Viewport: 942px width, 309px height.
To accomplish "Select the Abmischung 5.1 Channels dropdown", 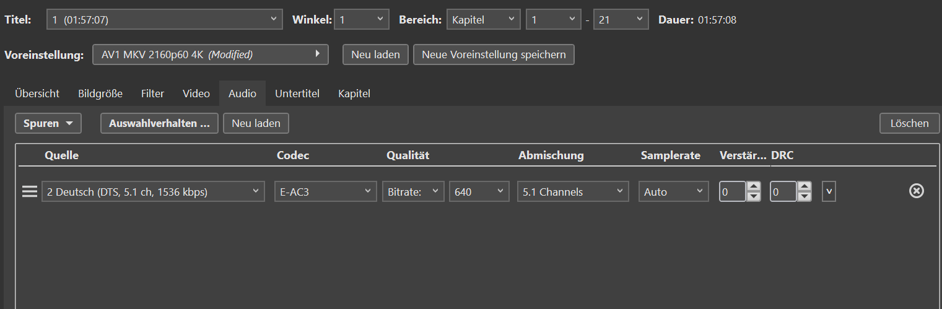I will click(x=573, y=192).
